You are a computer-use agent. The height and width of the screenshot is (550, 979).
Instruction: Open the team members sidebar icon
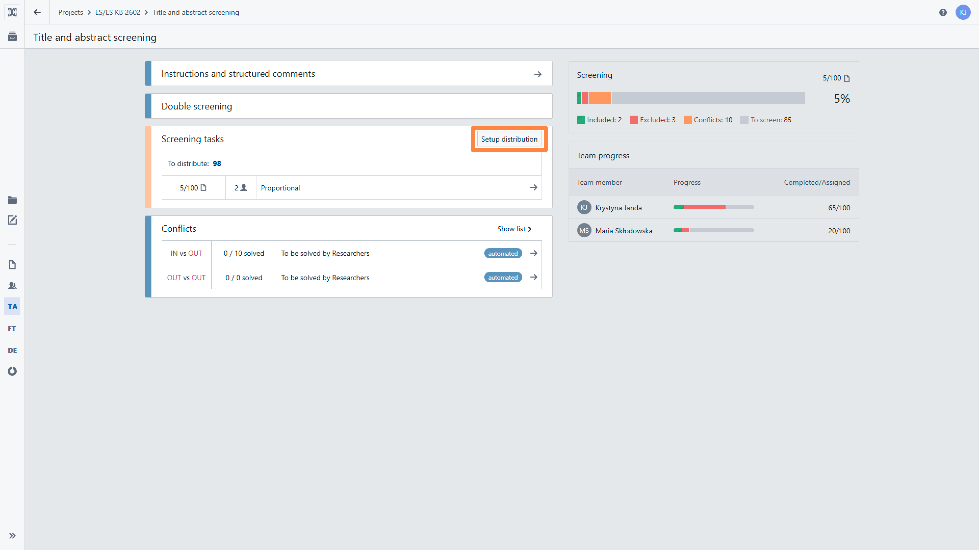point(12,285)
